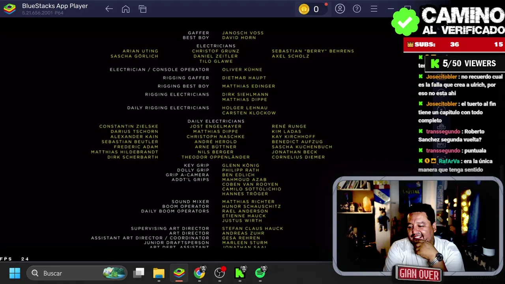
Task: Click the credit 'CORNELIUS DIEMER'
Action: pyautogui.click(x=298, y=157)
